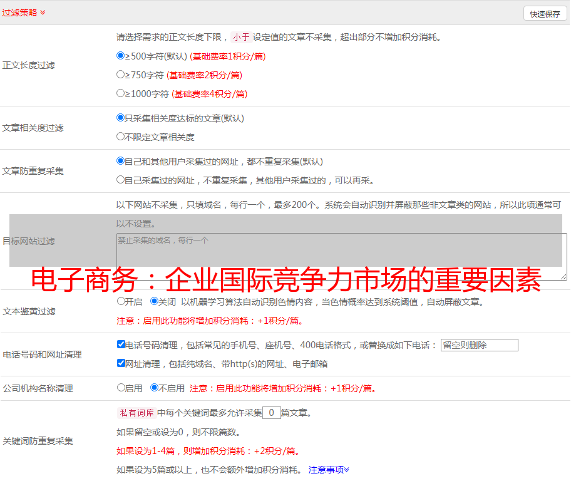Select 自己和其他用户采集过的网址 no-repeat option
This screenshot has height=481, width=571.
click(x=121, y=161)
